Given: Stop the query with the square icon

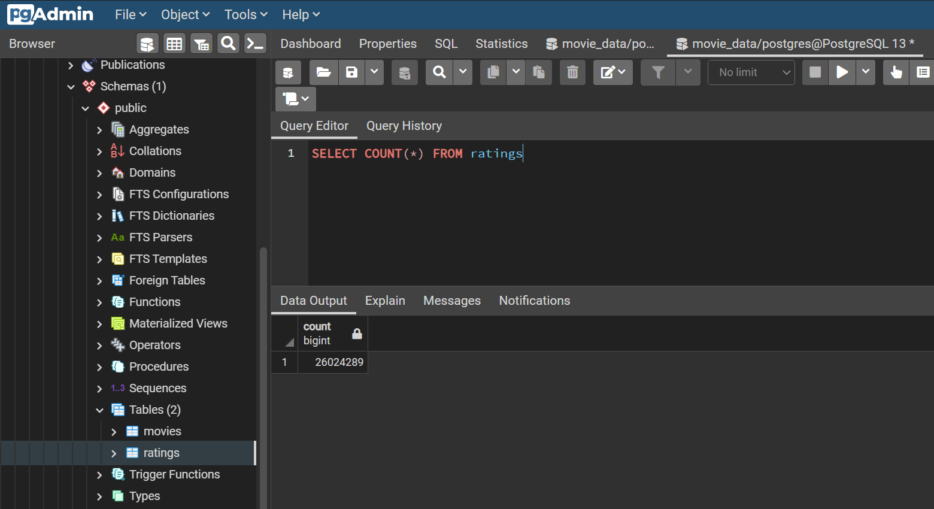Looking at the screenshot, I should tap(815, 72).
